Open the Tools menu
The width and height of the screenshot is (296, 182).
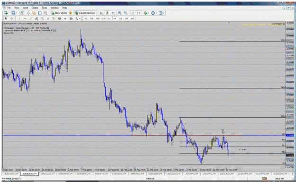tap(45, 8)
